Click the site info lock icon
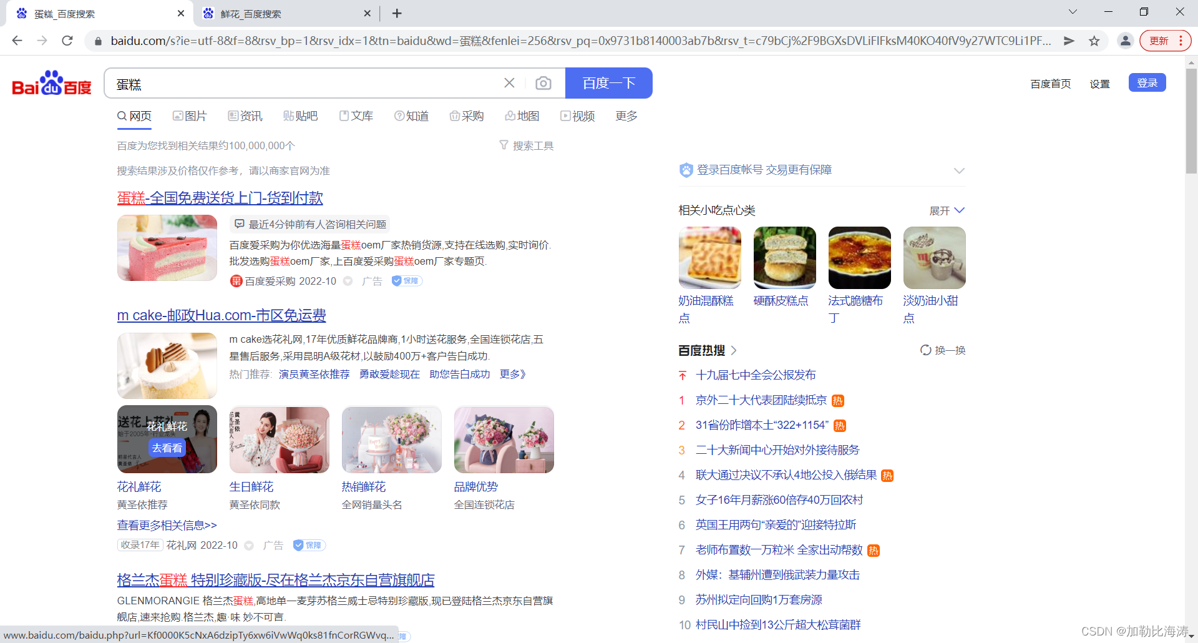This screenshot has width=1198, height=643. [97, 41]
